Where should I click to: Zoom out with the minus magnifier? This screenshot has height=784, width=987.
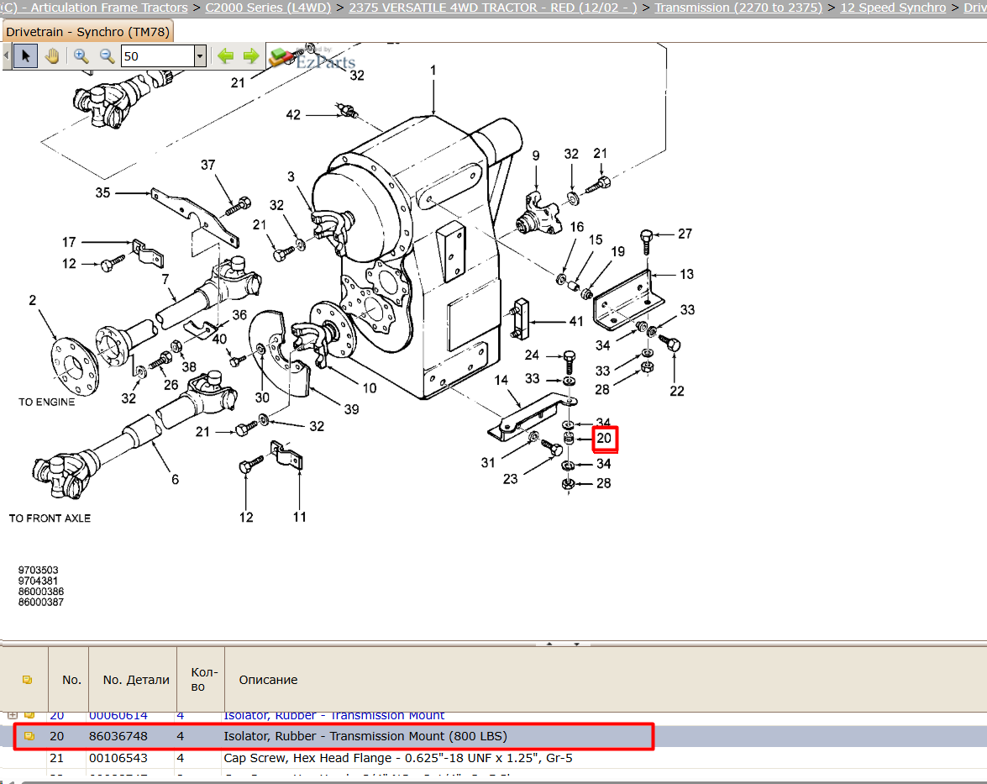point(107,56)
